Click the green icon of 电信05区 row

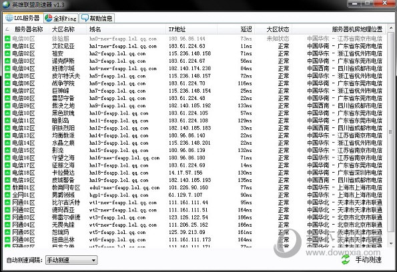[x=7, y=76]
